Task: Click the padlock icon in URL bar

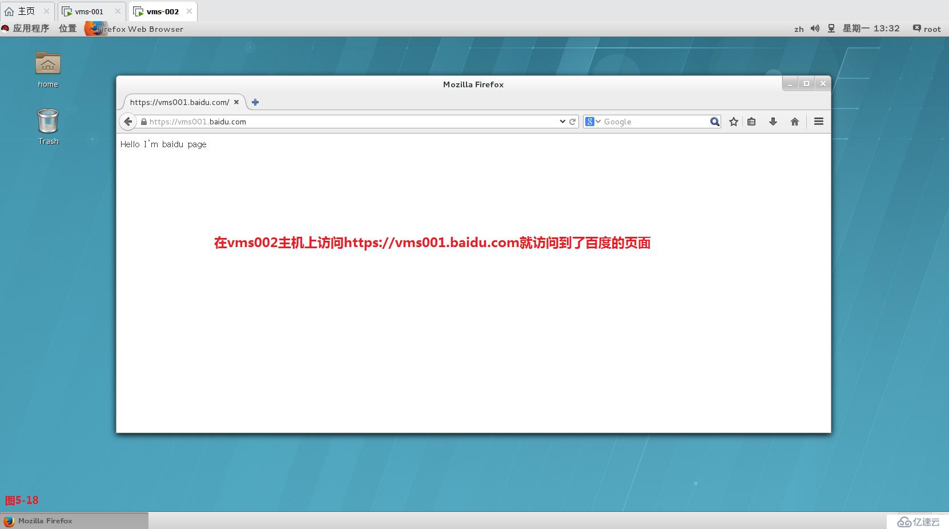Action: (144, 122)
